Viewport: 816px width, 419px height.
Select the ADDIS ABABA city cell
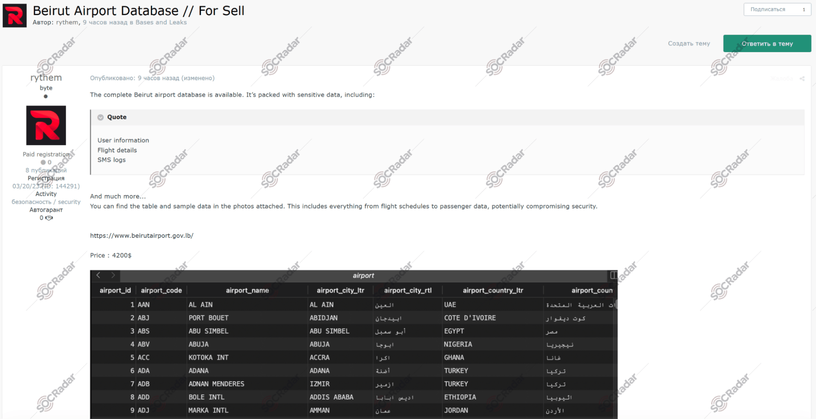pos(340,397)
